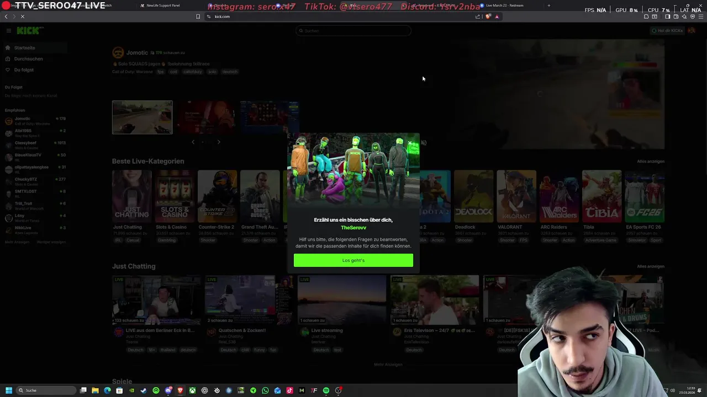
Task: Click 'Mehr Anzeigen' below the recommended list
Action: (x=17, y=242)
